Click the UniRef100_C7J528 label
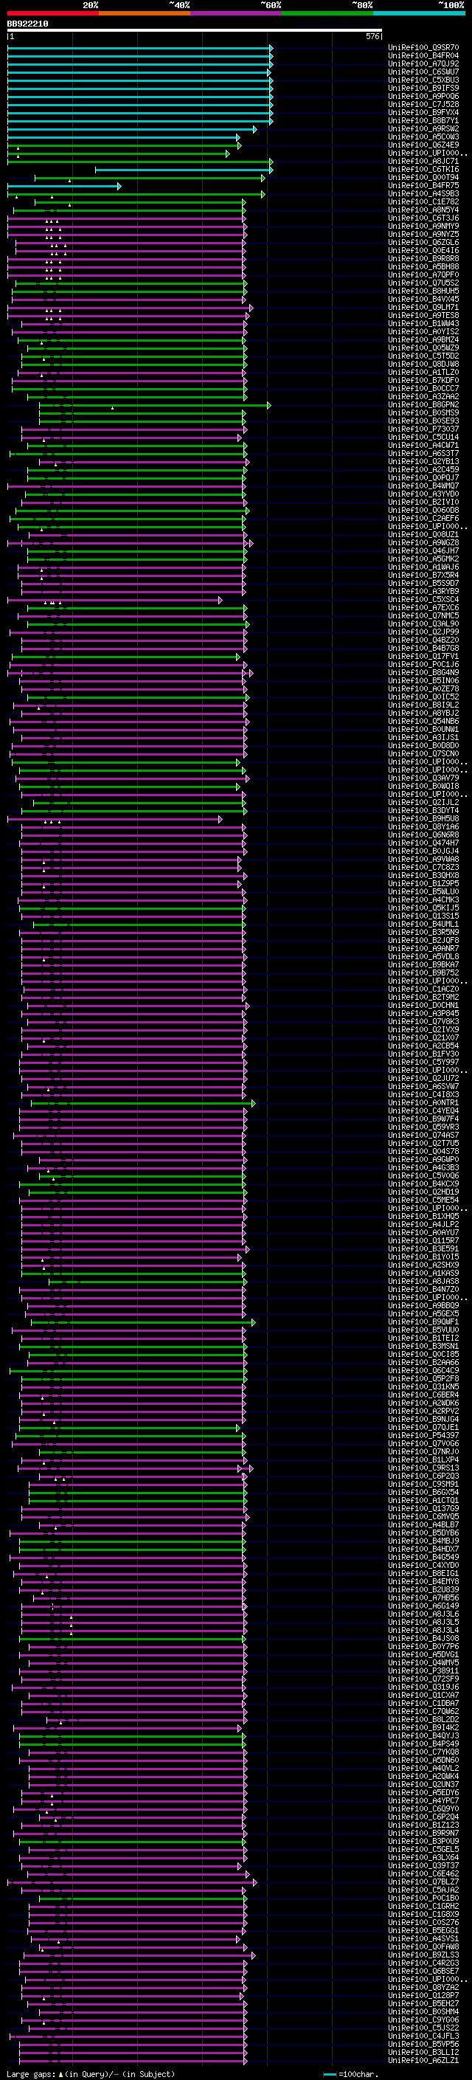472x2080 pixels. 423,104
